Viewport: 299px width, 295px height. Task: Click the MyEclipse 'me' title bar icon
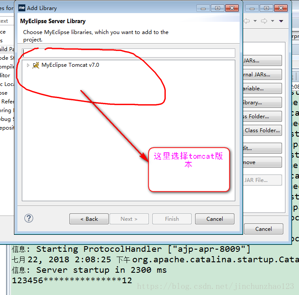pyautogui.click(x=22, y=8)
